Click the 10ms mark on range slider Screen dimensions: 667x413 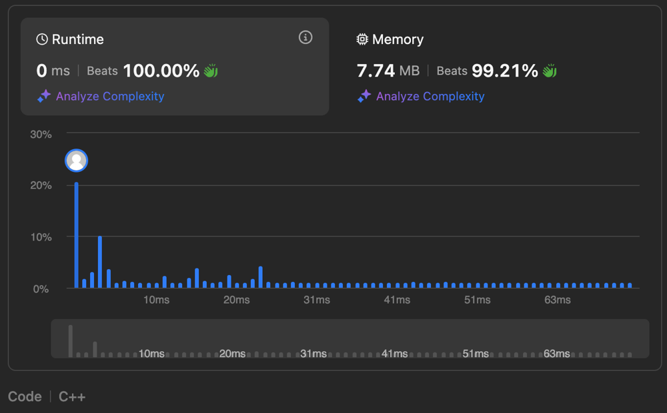click(151, 353)
